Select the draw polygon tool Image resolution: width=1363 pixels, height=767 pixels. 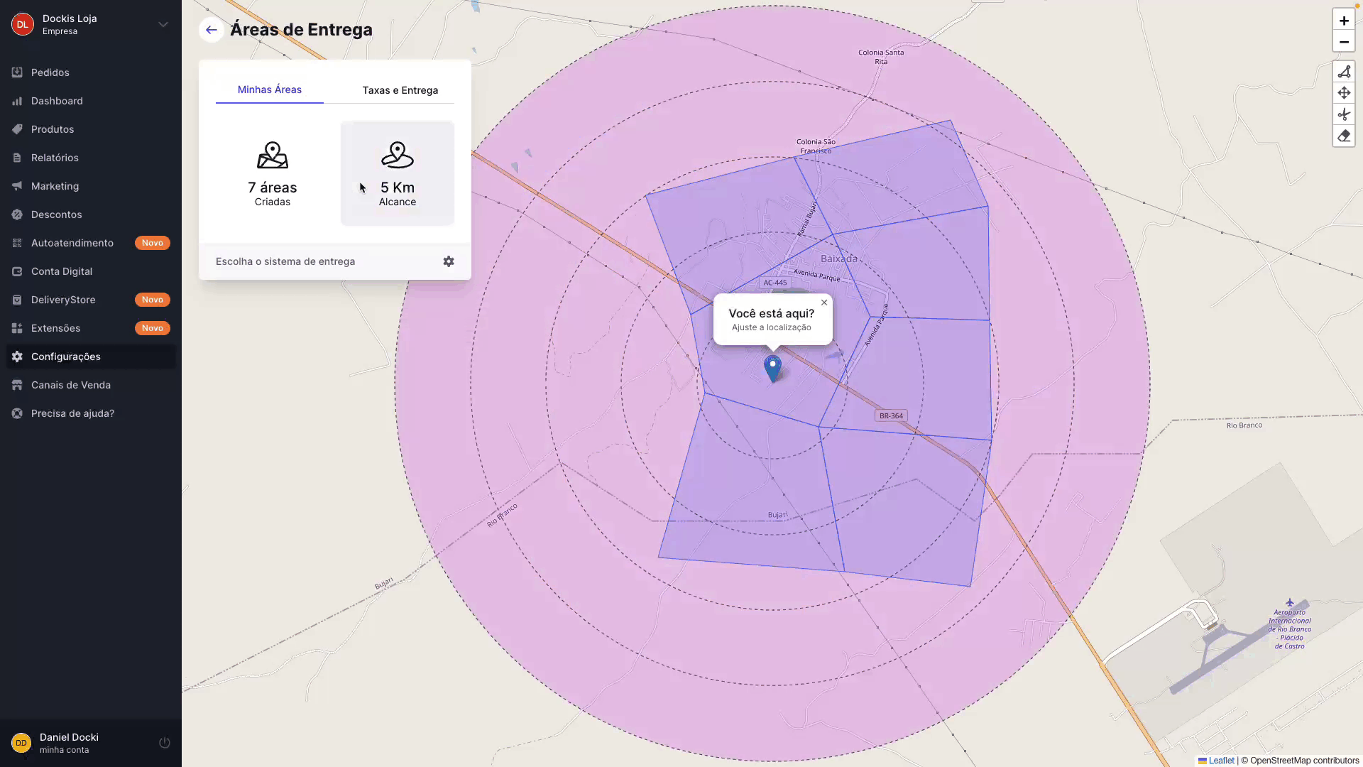point(1344,72)
